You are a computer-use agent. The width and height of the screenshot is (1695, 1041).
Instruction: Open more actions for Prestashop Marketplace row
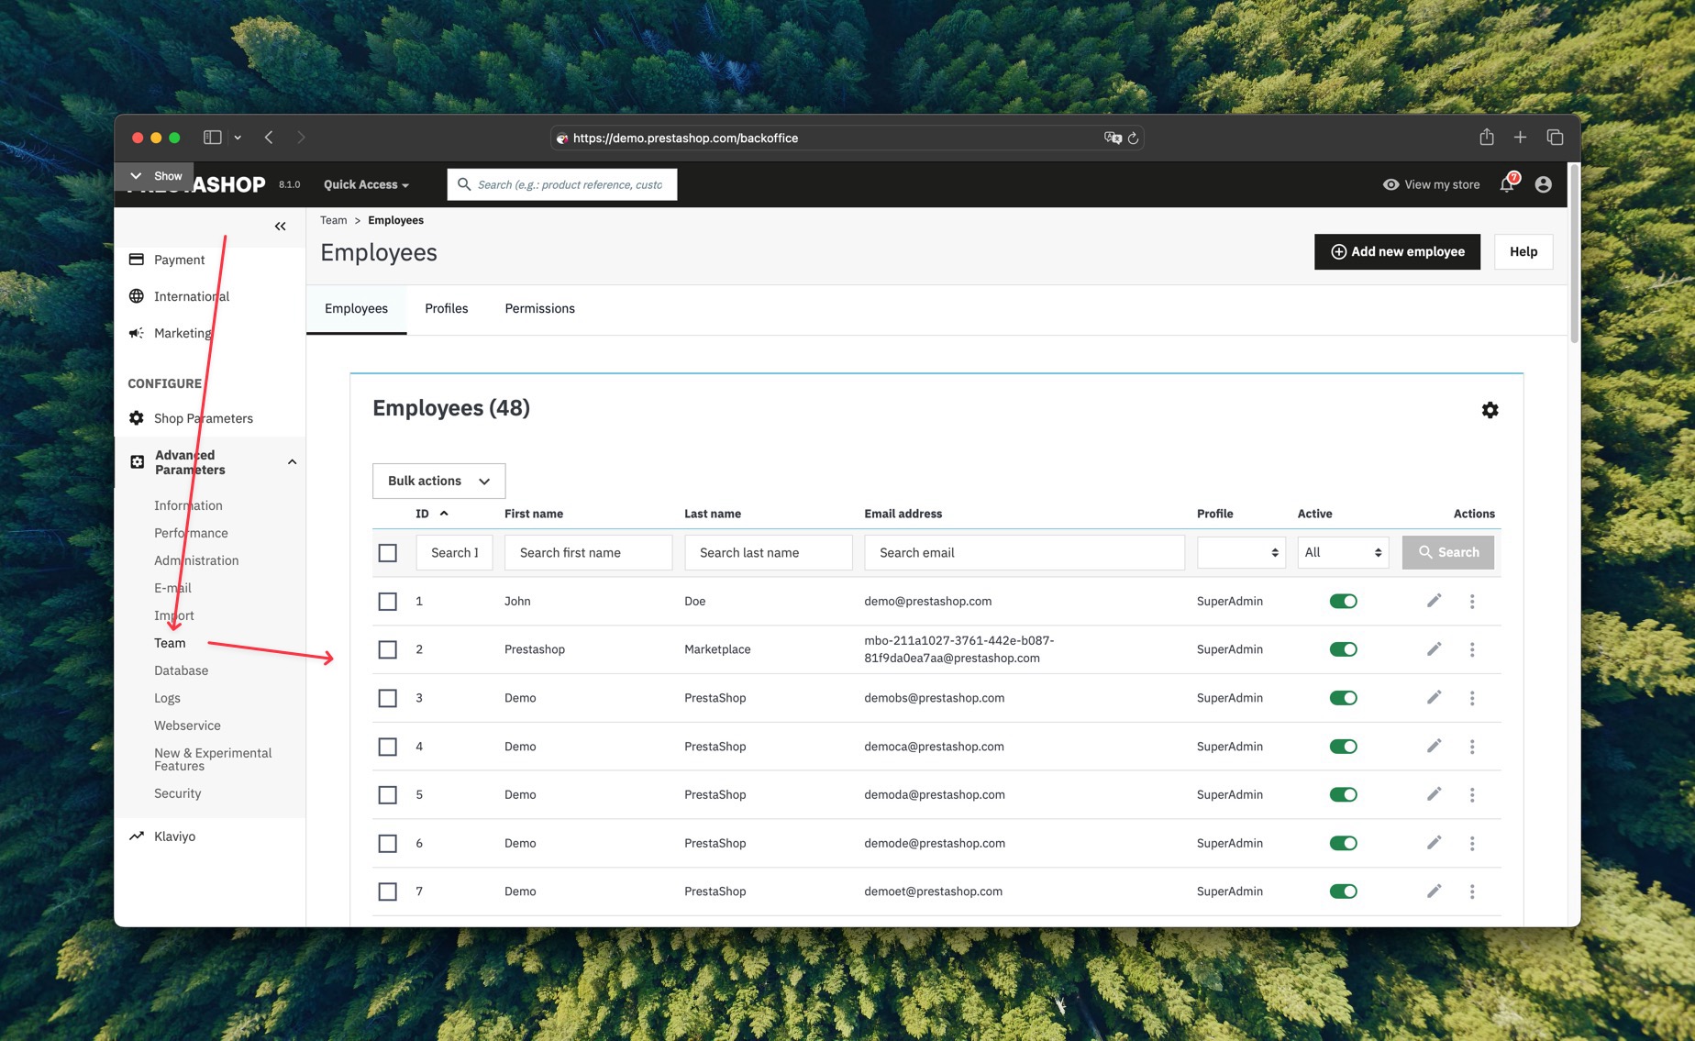[x=1472, y=649]
